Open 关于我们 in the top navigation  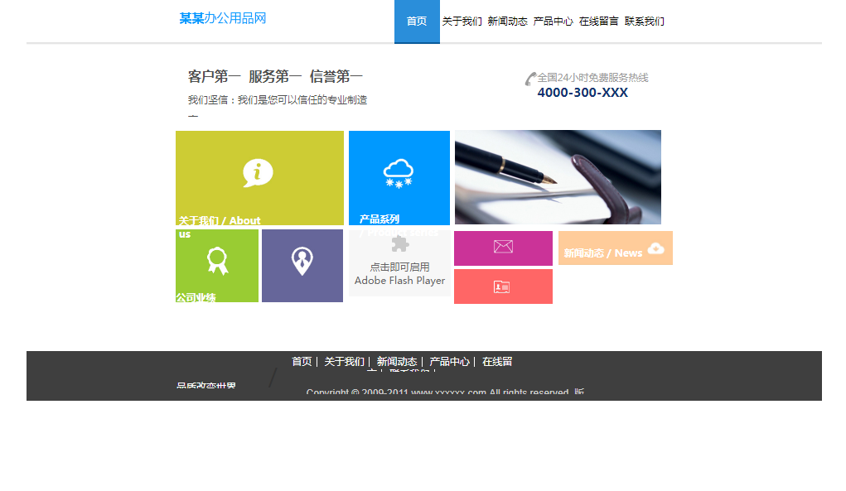pyautogui.click(x=462, y=22)
